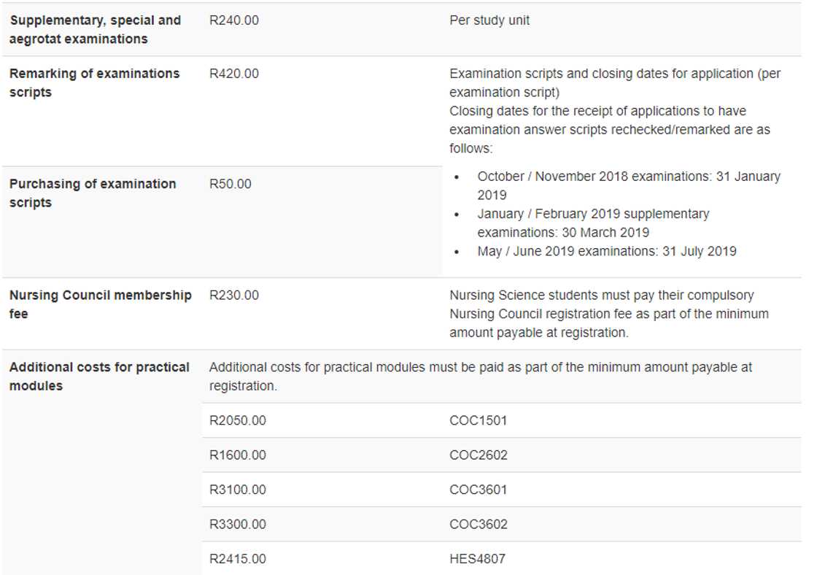Viewport: 817px width, 575px height.
Task: Click May / June 2019 examinations bullet
Action: (606, 251)
